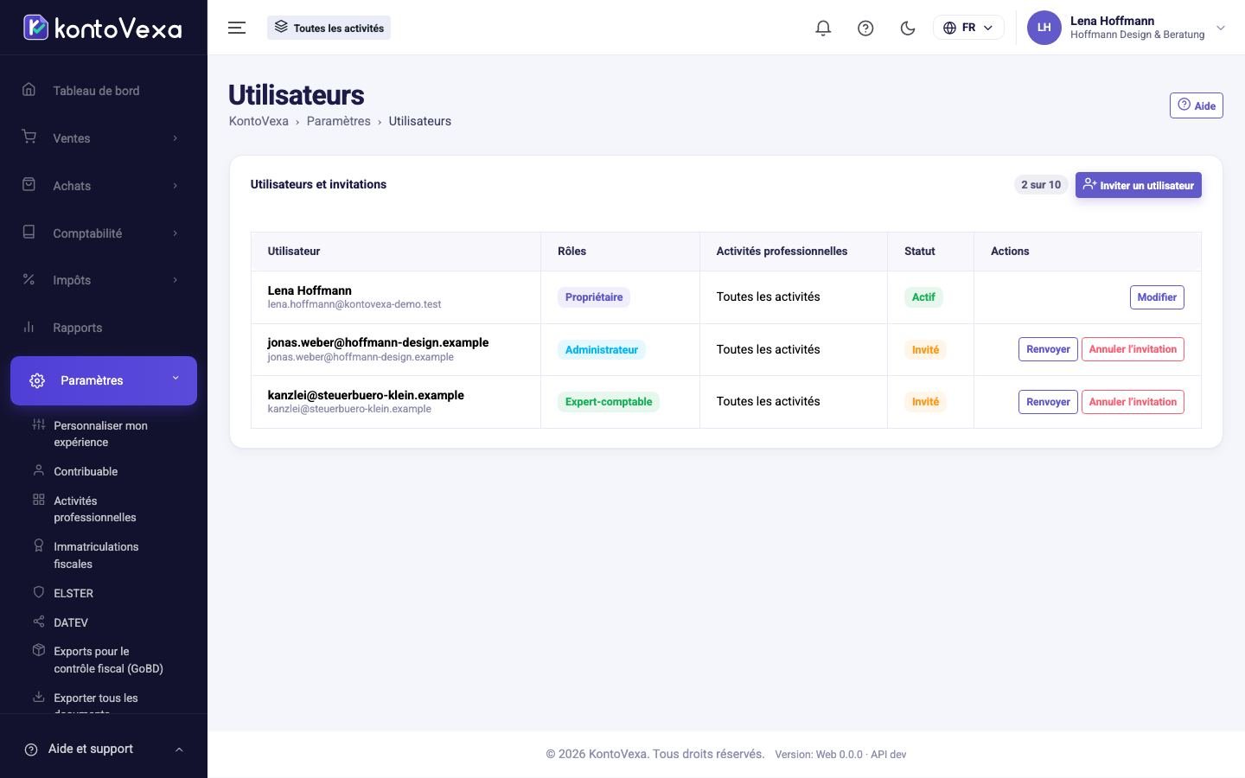Expand the Achats submenu chevron

point(176,186)
